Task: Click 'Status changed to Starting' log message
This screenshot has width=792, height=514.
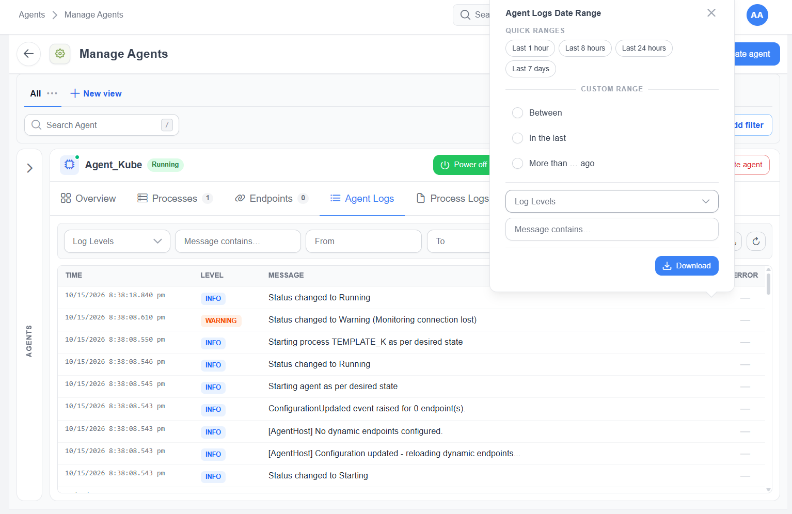Action: [x=318, y=476]
